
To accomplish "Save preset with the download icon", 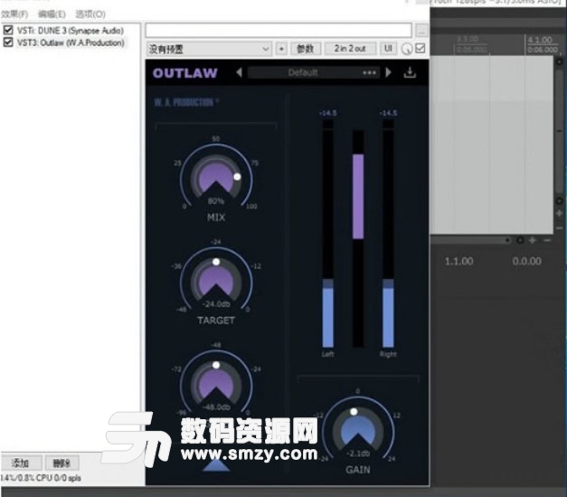I will [410, 72].
